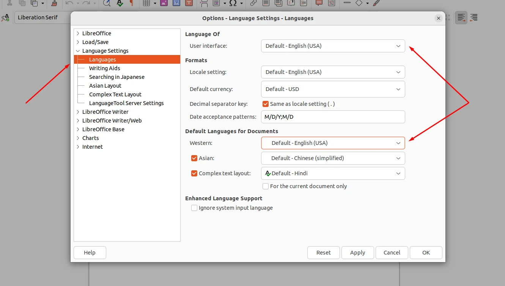Expand the LibreOffice Writer tree node
The height and width of the screenshot is (286, 505).
point(78,112)
